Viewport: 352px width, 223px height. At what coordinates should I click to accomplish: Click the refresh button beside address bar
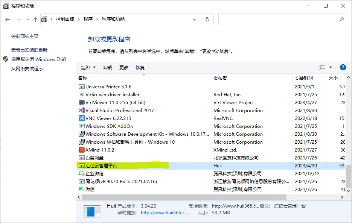coord(207,19)
